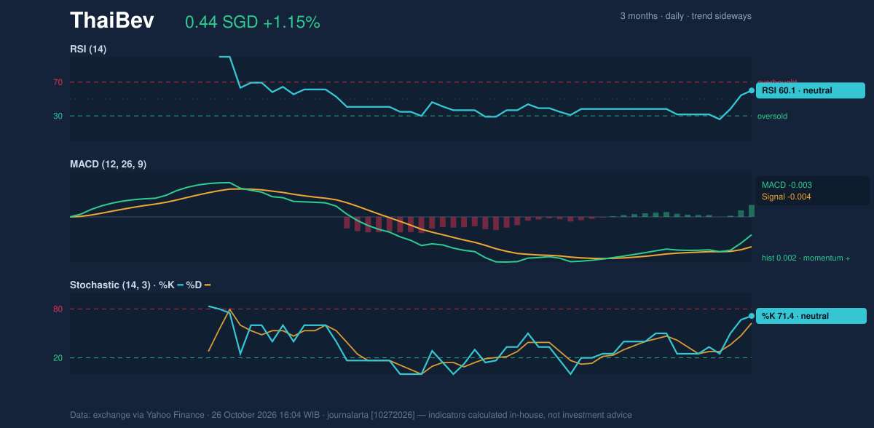This screenshot has width=874, height=428.
Task: Click the data source footer note
Action: pyautogui.click(x=351, y=415)
